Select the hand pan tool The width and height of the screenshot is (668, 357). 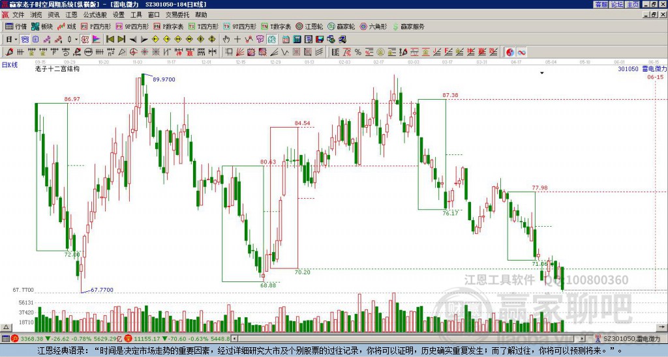(x=226, y=40)
